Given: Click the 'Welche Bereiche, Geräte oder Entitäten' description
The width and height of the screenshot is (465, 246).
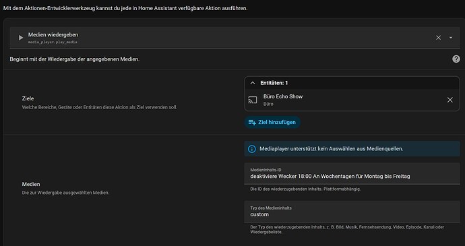Looking at the screenshot, I should pyautogui.click(x=99, y=107).
